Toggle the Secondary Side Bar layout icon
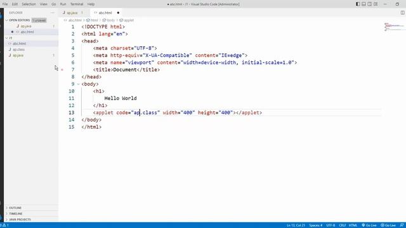Screen dimensions: 406x228 [x=370, y=4]
